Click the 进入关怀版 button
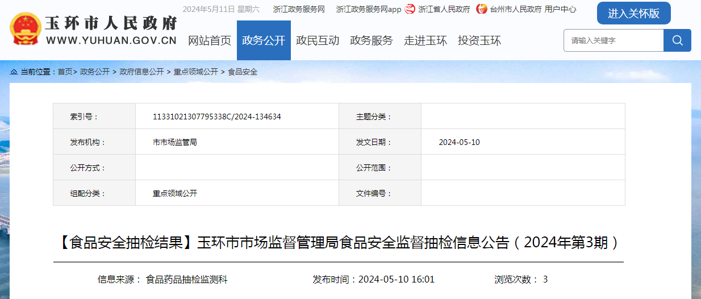Screen dimensions: 701x299 [x=634, y=13]
